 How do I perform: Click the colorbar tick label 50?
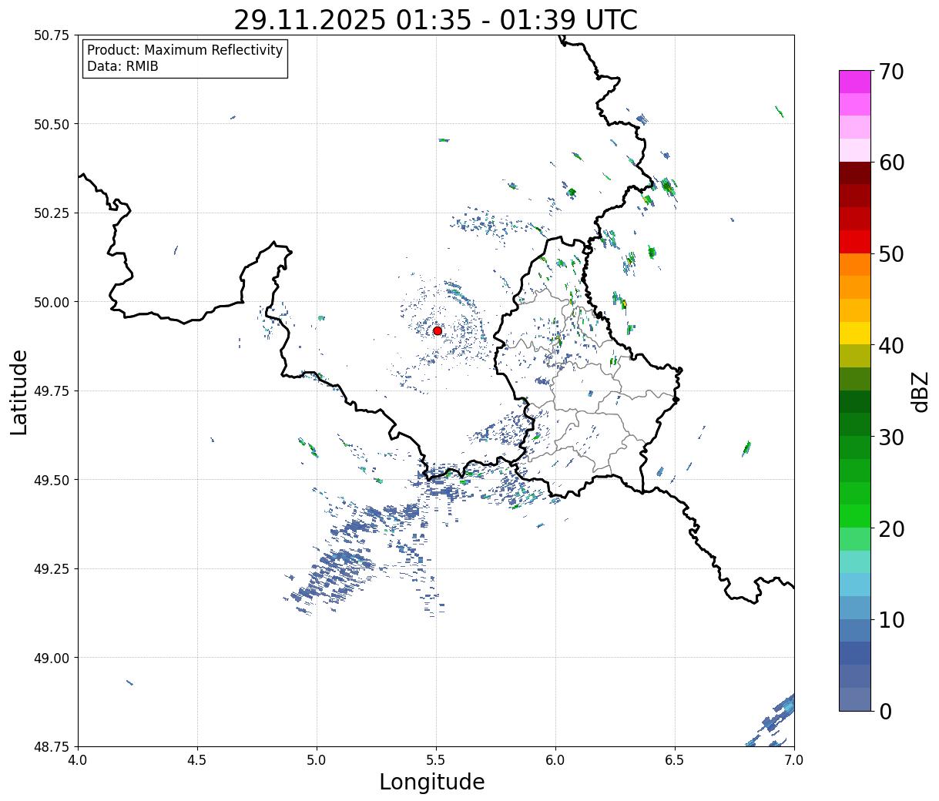[891, 254]
